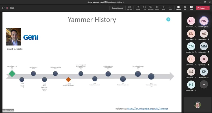Click the shield meeting security icon

3,8
